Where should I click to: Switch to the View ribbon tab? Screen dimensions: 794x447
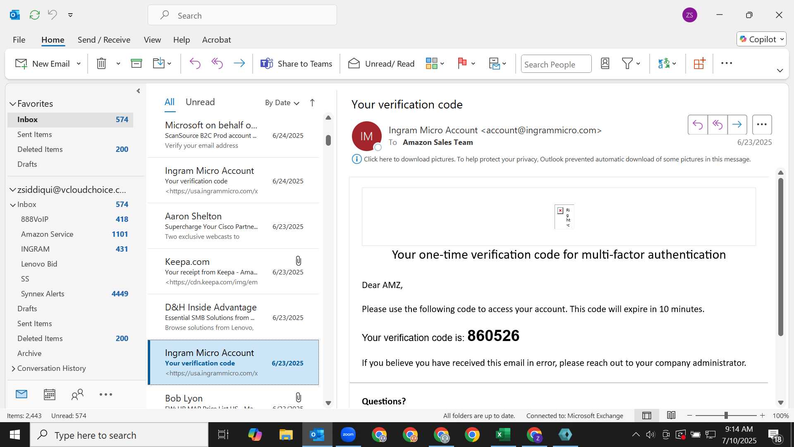coord(152,40)
